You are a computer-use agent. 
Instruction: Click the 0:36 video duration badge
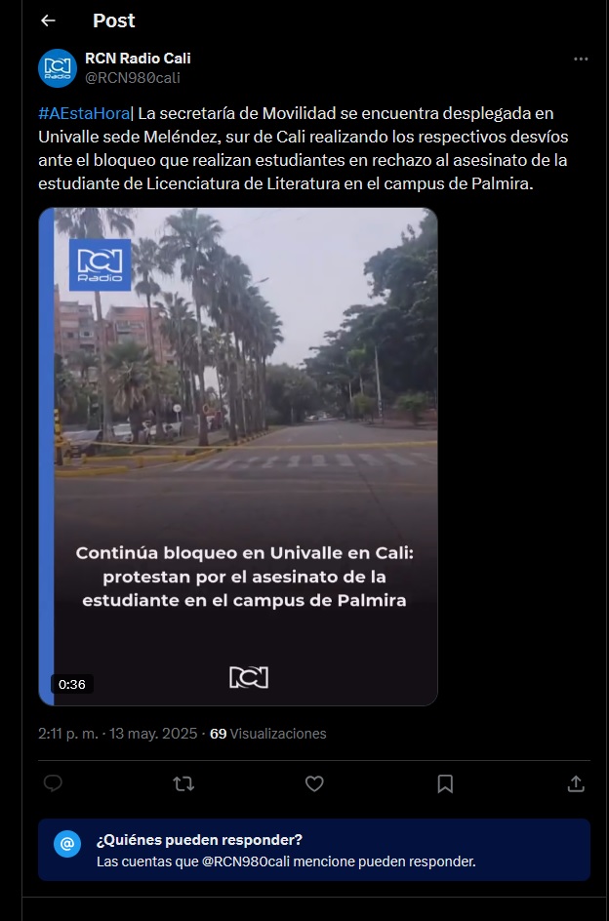(x=71, y=684)
